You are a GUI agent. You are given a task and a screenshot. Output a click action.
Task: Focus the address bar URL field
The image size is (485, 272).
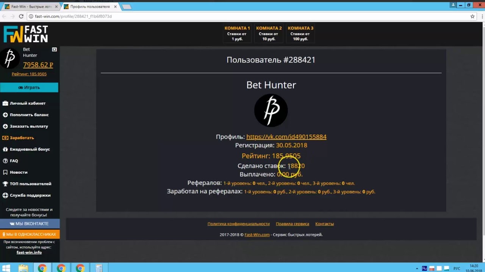250,17
